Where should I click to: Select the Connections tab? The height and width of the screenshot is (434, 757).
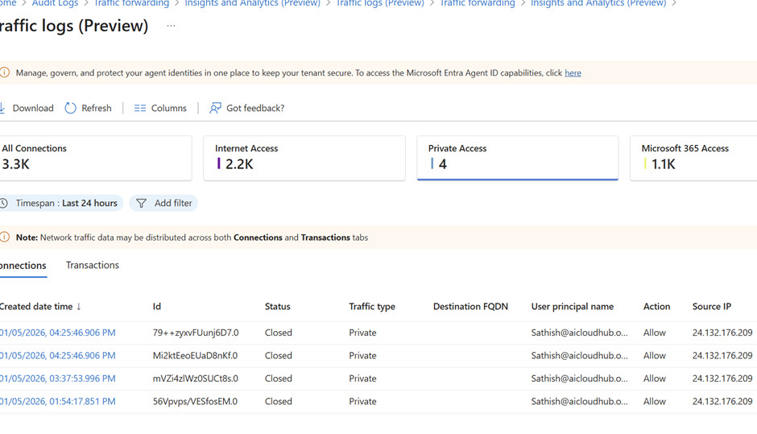point(23,266)
